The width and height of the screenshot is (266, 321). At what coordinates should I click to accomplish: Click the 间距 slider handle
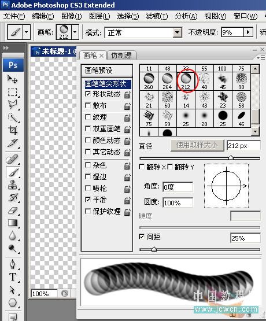tap(154, 249)
